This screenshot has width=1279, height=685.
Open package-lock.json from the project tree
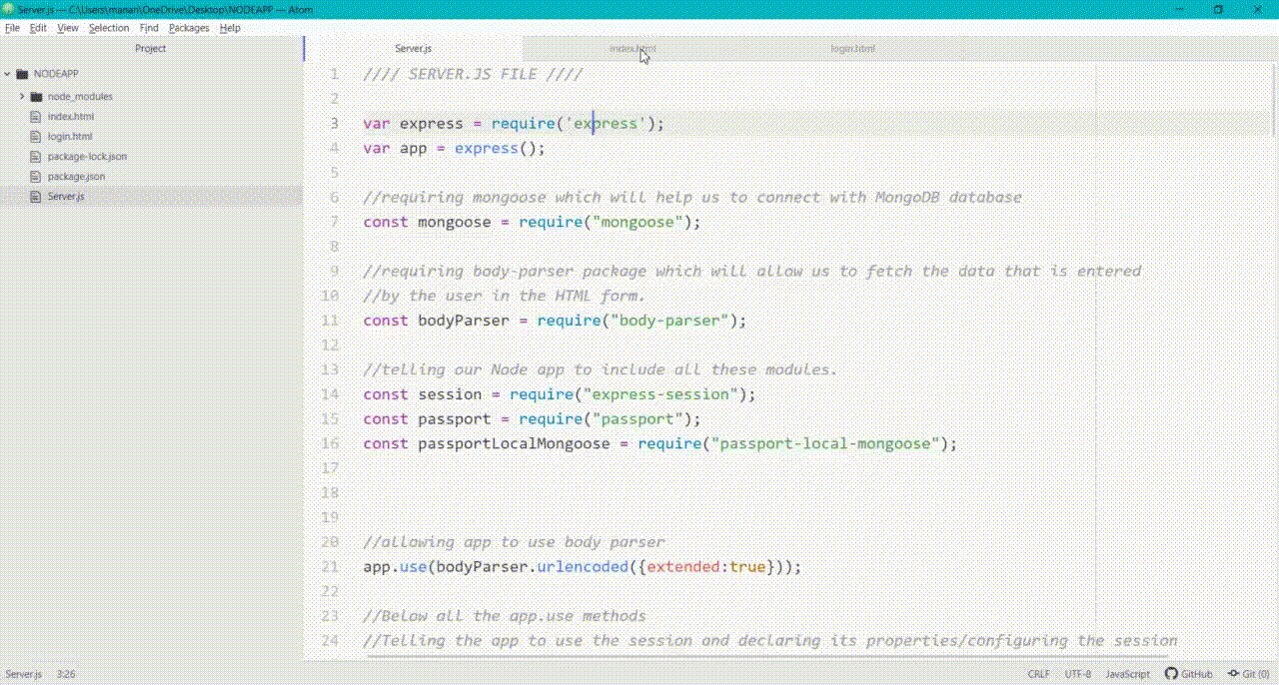coord(87,157)
